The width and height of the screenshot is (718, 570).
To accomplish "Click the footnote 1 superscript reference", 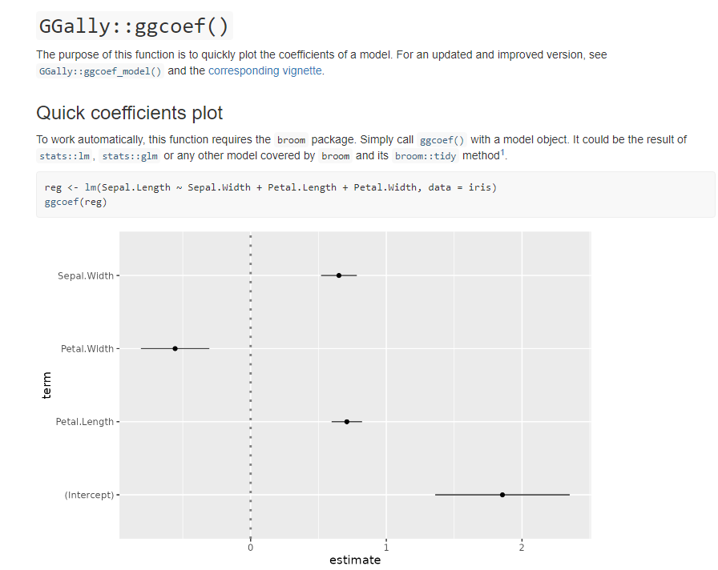I will (x=502, y=152).
